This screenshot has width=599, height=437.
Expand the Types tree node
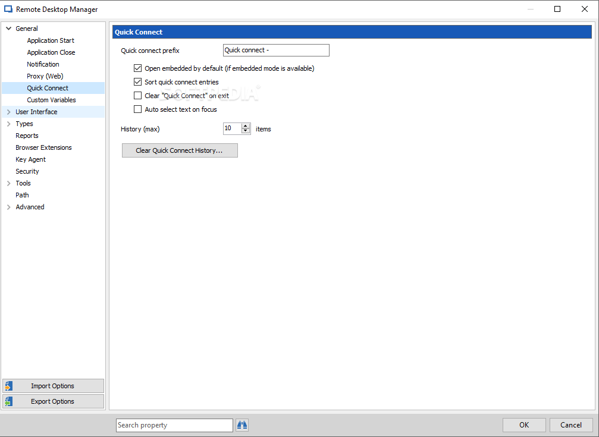9,124
